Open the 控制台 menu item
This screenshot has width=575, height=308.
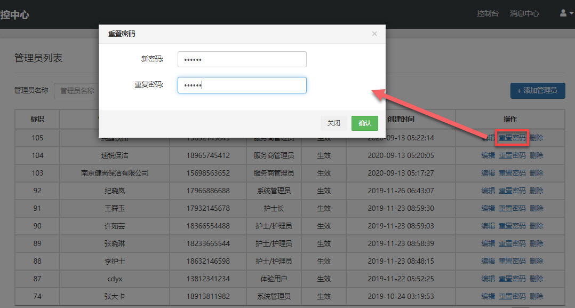click(488, 13)
